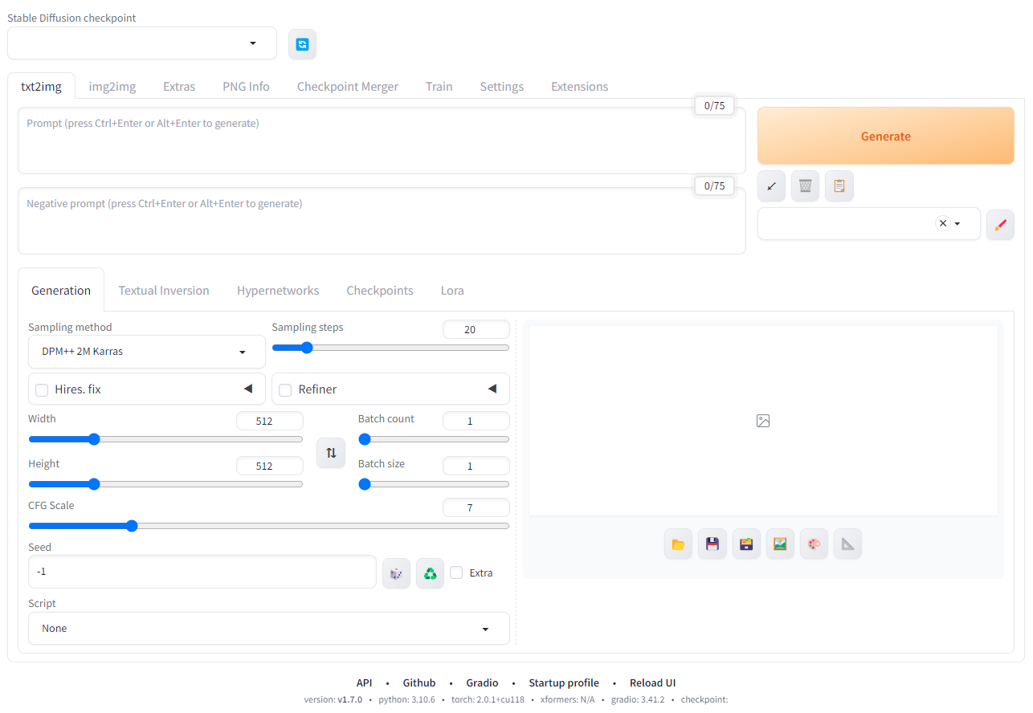Clear selected style with the X icon
The image size is (1033, 713).
click(943, 223)
